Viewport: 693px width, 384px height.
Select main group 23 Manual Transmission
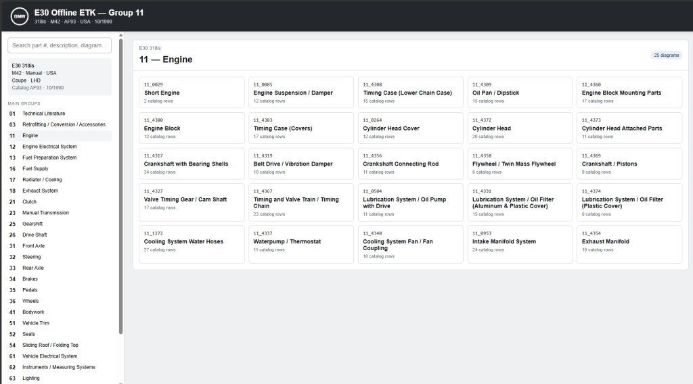[x=60, y=213]
